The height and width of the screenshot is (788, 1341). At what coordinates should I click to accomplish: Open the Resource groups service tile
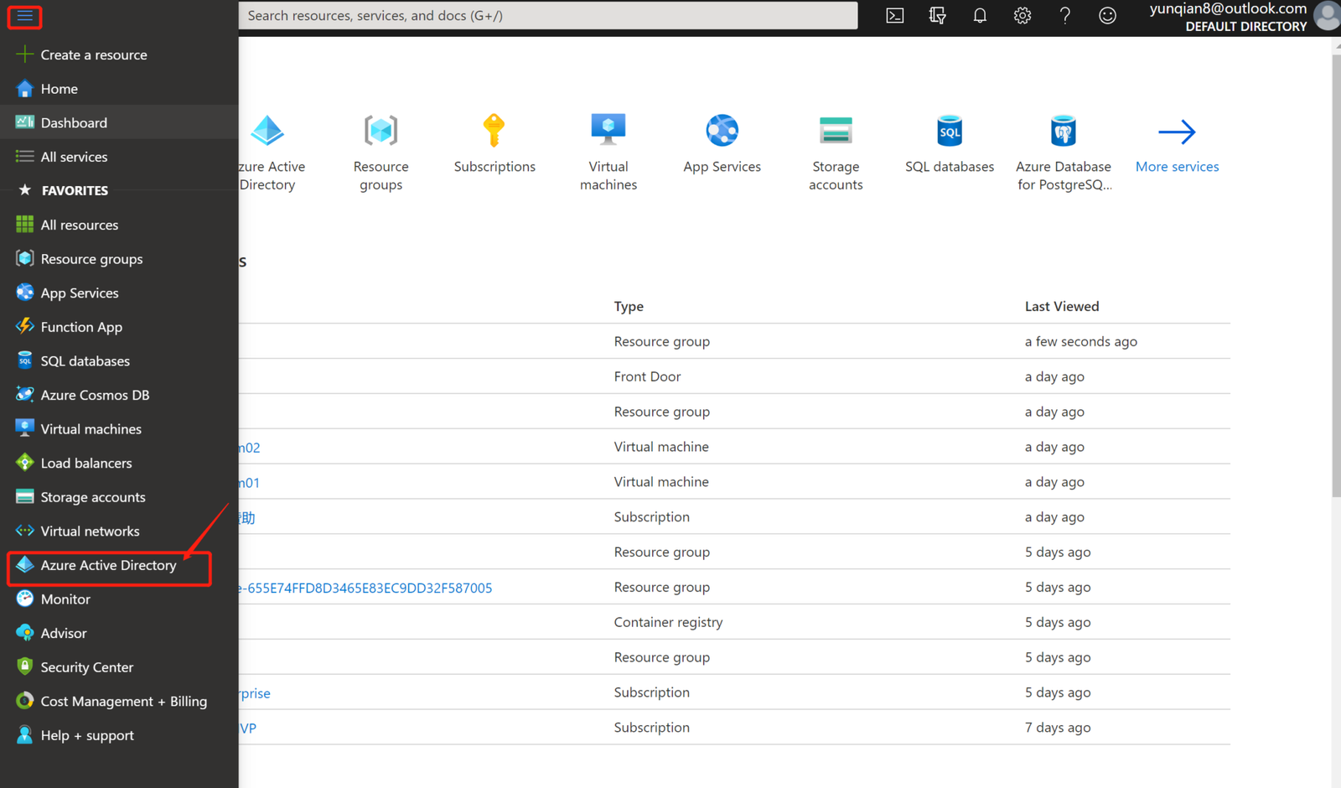click(381, 153)
